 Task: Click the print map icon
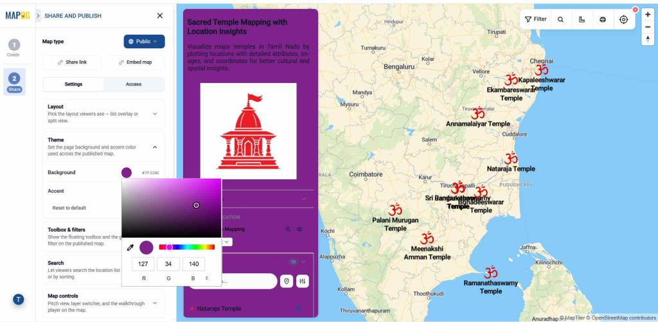tap(603, 19)
